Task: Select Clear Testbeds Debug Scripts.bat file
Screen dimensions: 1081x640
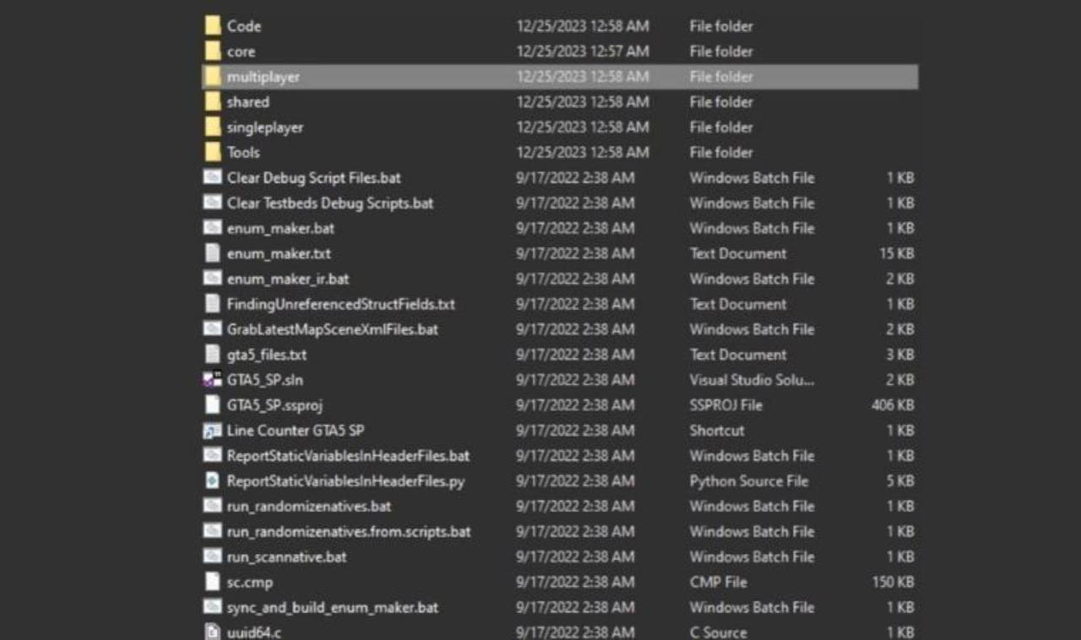Action: (329, 203)
